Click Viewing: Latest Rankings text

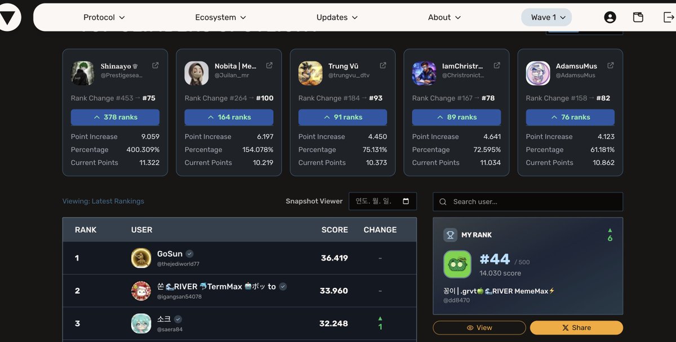point(103,201)
